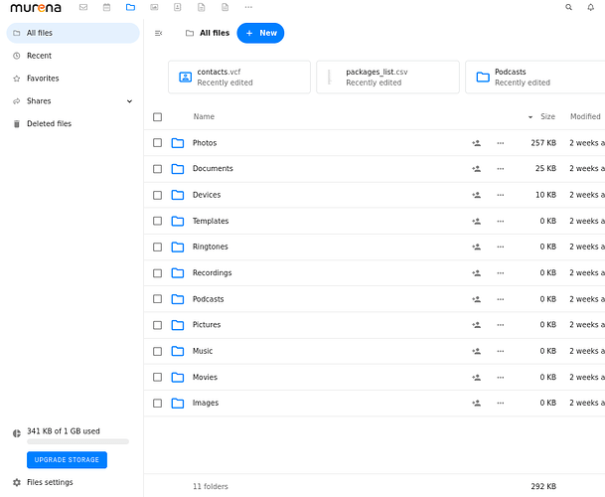Open the Mail app icon in top bar
Image resolution: width=605 pixels, height=497 pixels.
(x=83, y=7)
